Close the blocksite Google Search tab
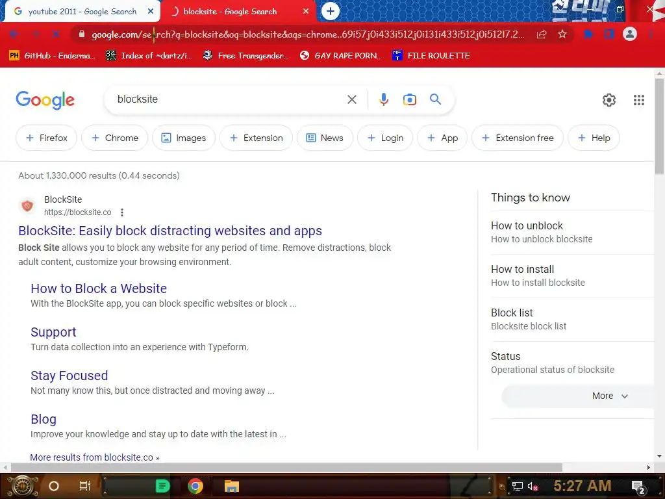This screenshot has width=665, height=499. point(306,12)
